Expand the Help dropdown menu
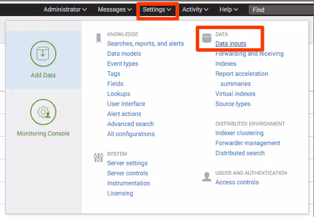This screenshot has width=314, height=217. [x=228, y=10]
